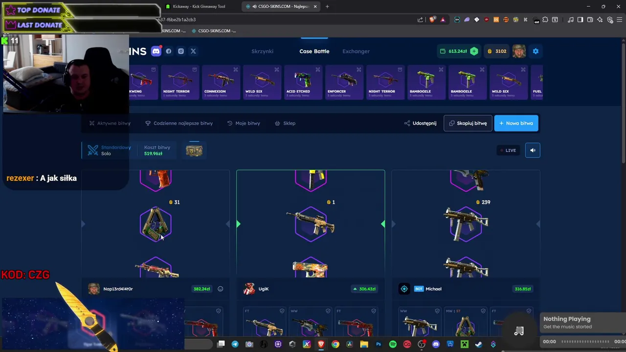Image resolution: width=626 pixels, height=352 pixels.
Task: Open the Exchanger nav tab
Action: pyautogui.click(x=356, y=51)
